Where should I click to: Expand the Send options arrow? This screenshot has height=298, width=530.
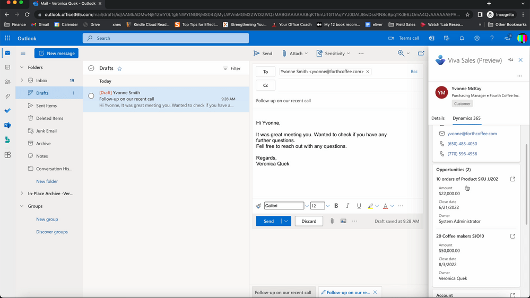[286, 221]
